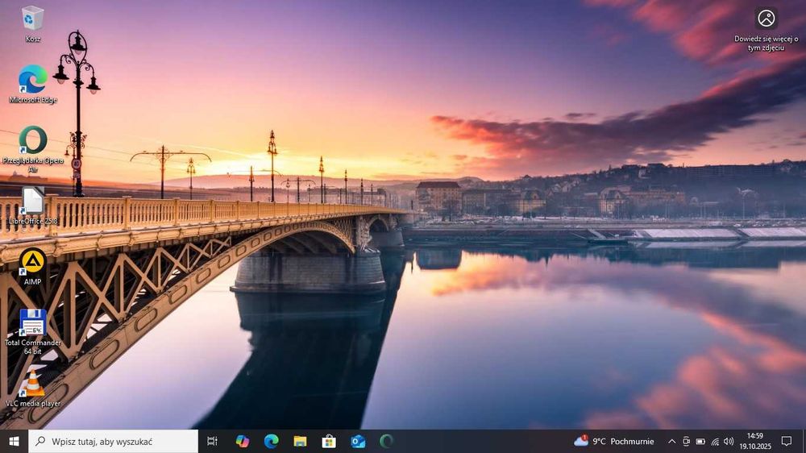Open Task View from the taskbar
806x453 pixels.
pos(212,441)
